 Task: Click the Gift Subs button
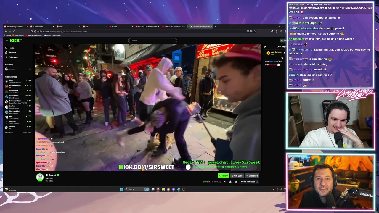(237, 176)
